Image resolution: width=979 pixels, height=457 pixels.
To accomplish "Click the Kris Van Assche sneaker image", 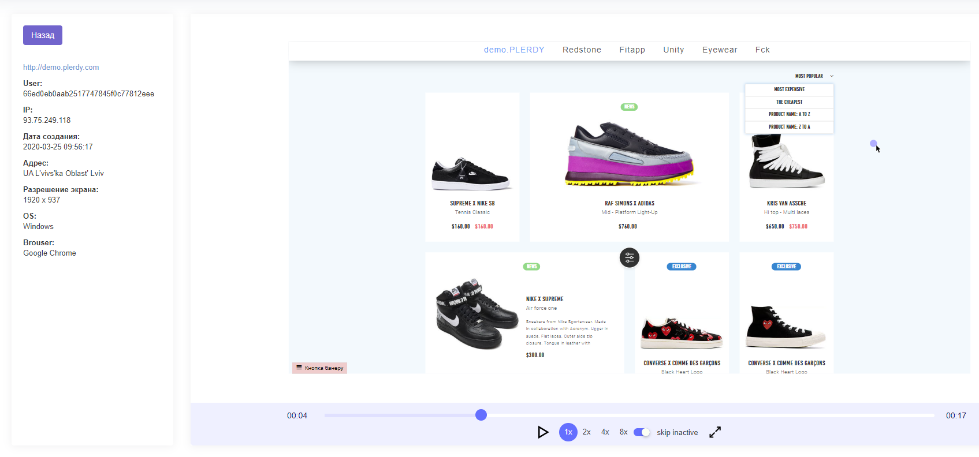I will pyautogui.click(x=787, y=162).
